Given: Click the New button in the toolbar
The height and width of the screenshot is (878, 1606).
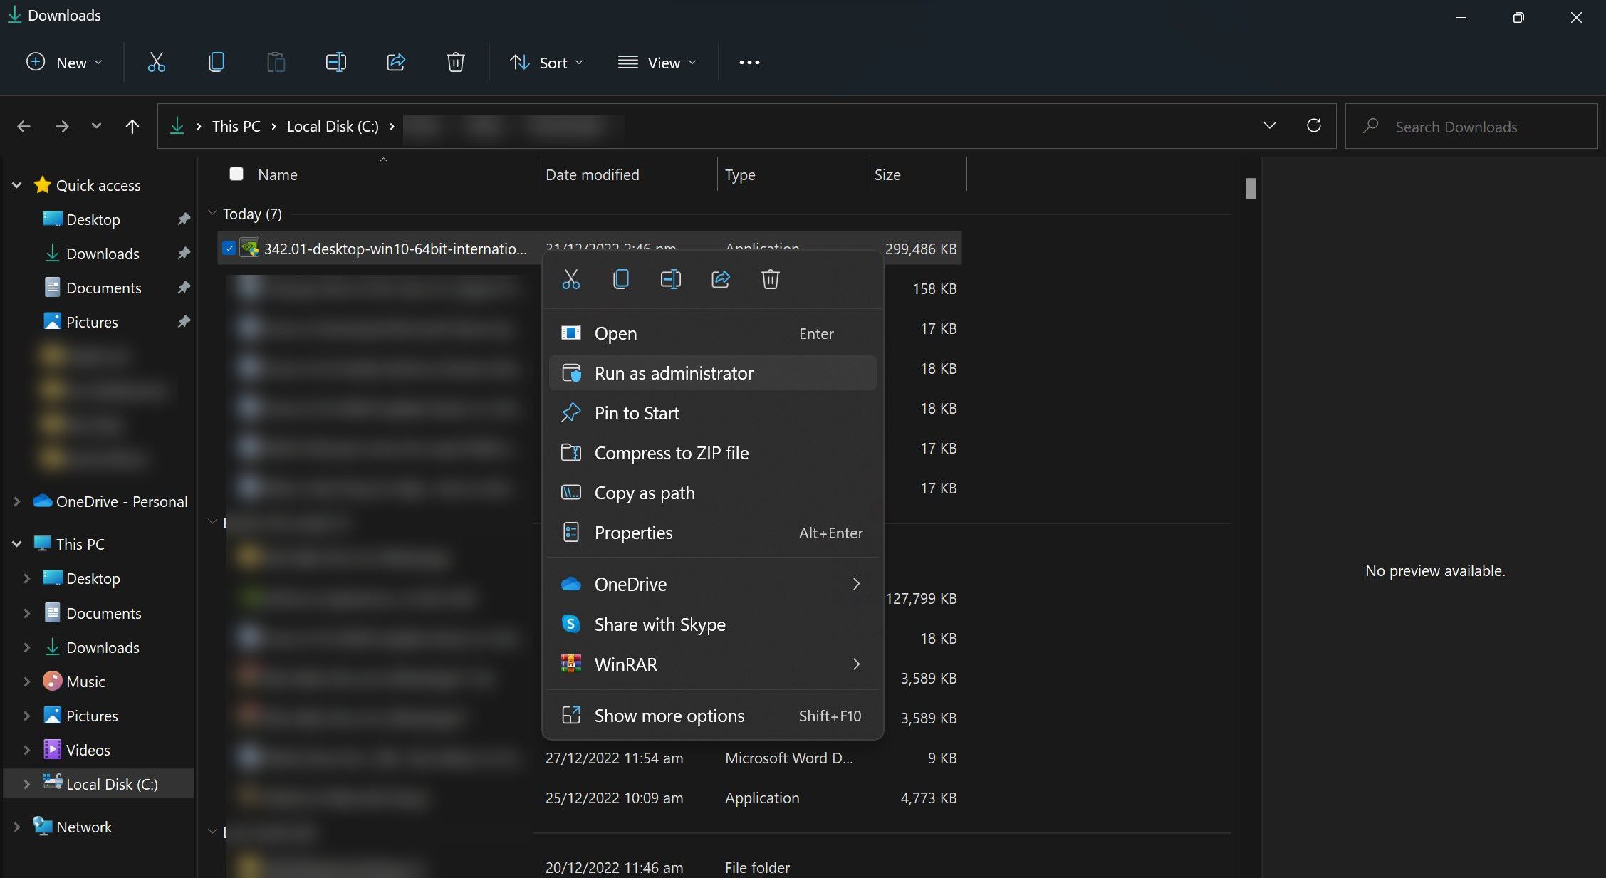Looking at the screenshot, I should coord(64,63).
